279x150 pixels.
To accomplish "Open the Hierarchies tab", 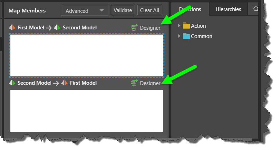I will pyautogui.click(x=228, y=9).
